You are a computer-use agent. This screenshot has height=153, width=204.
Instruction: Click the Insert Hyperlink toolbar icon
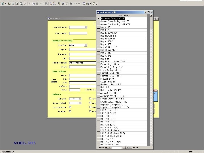(x=46, y=4)
